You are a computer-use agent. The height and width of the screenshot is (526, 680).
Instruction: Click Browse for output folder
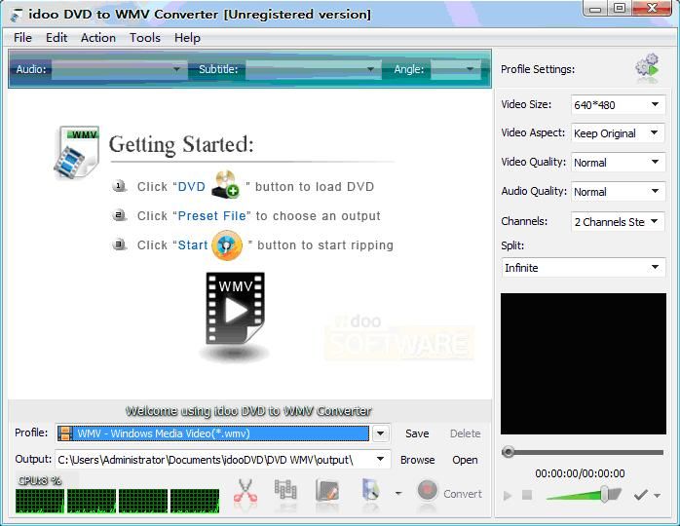click(417, 459)
